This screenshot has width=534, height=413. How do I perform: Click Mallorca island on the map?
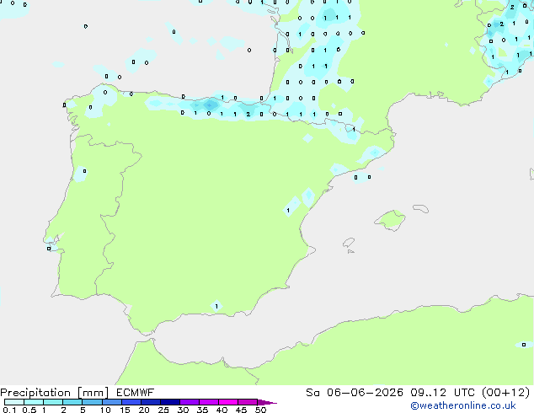click(x=391, y=221)
